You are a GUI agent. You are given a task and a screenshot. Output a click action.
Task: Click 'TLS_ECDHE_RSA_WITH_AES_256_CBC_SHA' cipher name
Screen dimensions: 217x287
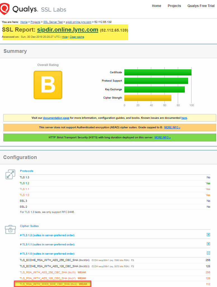[x=49, y=260]
